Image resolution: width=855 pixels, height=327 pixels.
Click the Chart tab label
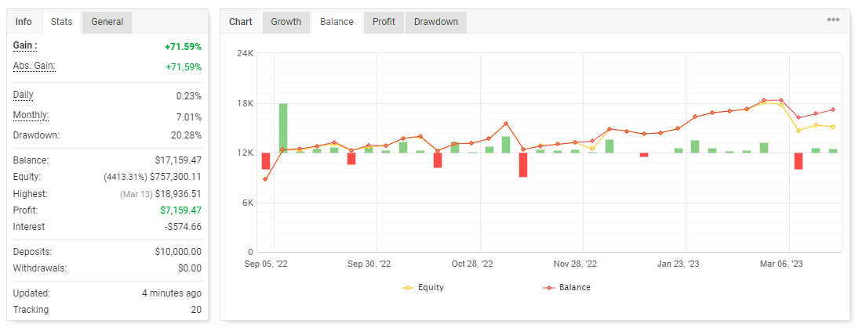coord(241,23)
